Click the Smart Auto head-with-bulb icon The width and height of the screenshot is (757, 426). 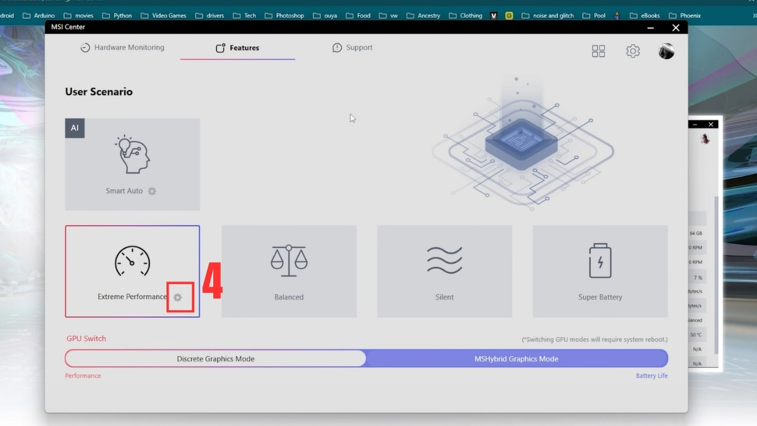tap(132, 154)
